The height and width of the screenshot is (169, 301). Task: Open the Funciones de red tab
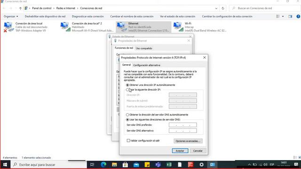(124, 48)
